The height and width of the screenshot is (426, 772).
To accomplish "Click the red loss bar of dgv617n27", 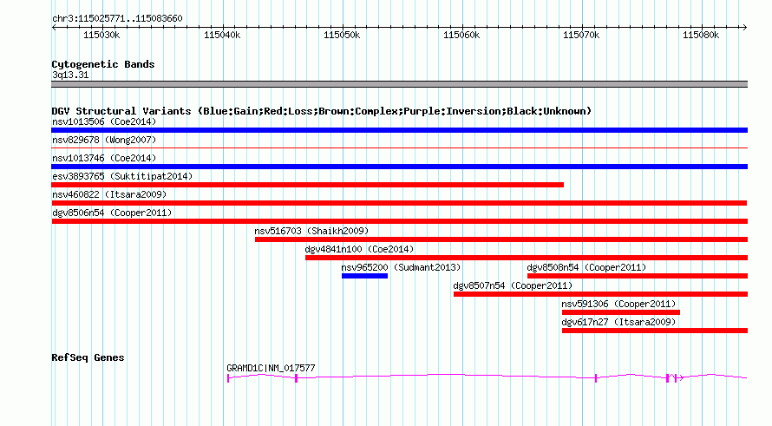I will click(655, 331).
